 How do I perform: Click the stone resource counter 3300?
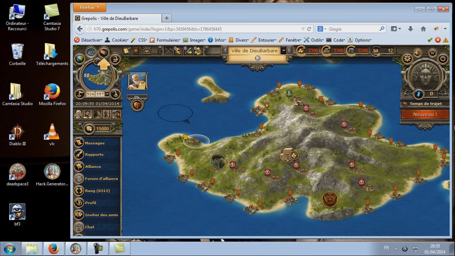pos(333,50)
